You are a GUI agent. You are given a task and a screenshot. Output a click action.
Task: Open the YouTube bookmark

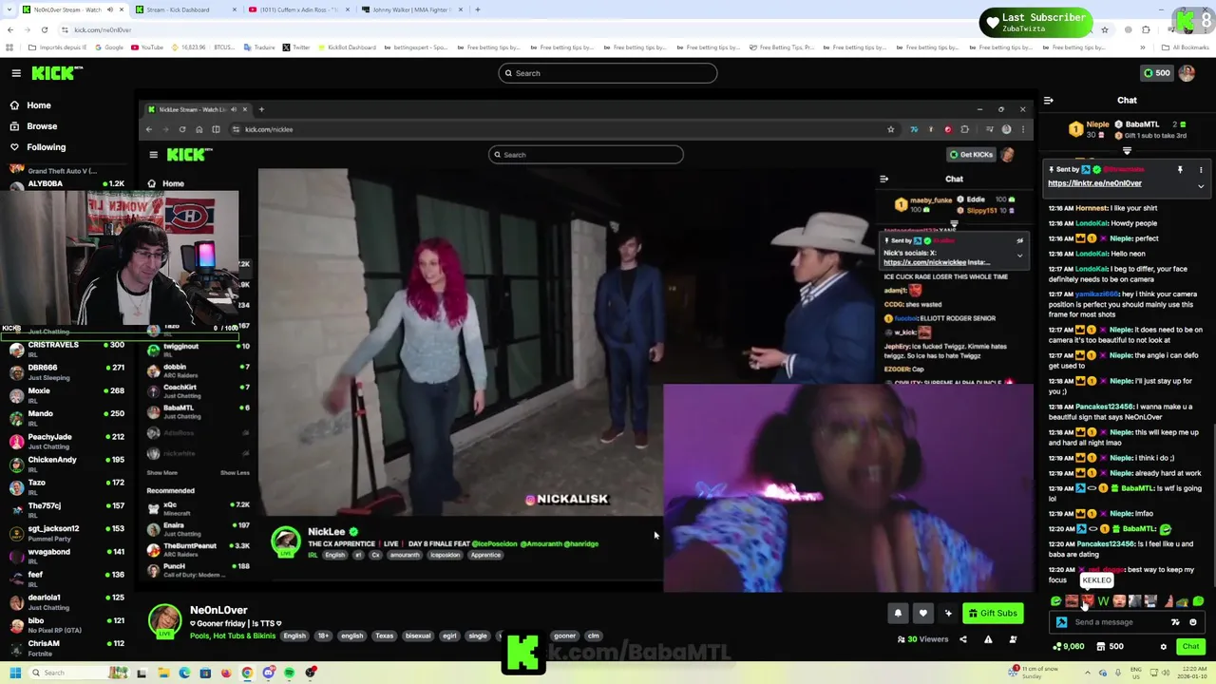147,47
